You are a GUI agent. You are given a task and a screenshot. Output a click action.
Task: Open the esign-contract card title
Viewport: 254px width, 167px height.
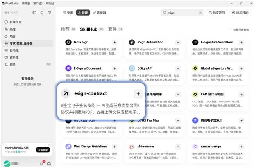coord(91,93)
